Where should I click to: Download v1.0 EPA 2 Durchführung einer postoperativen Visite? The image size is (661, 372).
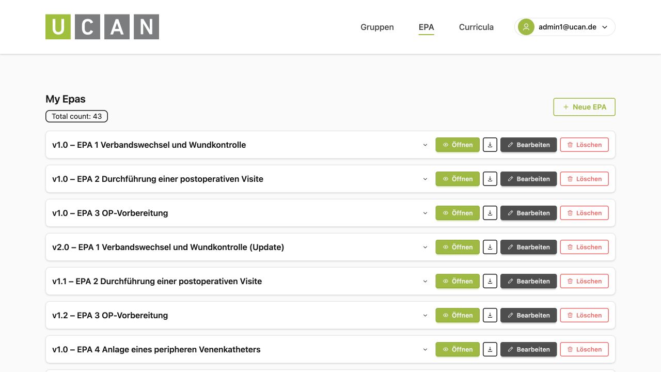(490, 179)
